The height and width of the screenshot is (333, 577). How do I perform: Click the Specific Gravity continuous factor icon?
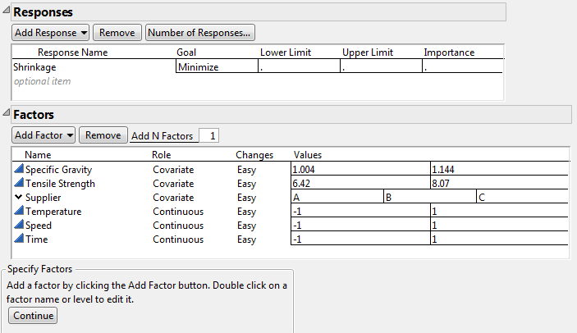(x=19, y=169)
